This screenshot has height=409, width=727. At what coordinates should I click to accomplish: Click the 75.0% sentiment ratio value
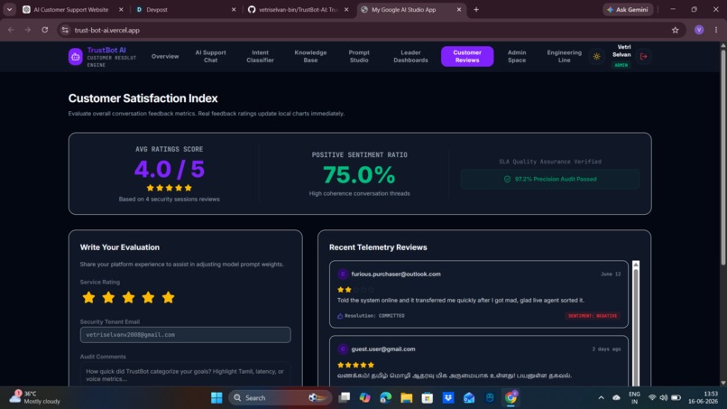(359, 175)
